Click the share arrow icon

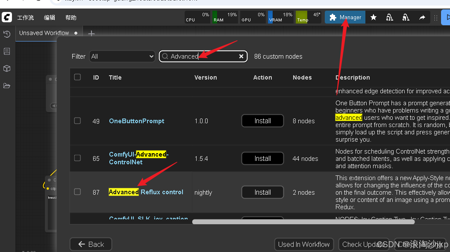pos(422,18)
